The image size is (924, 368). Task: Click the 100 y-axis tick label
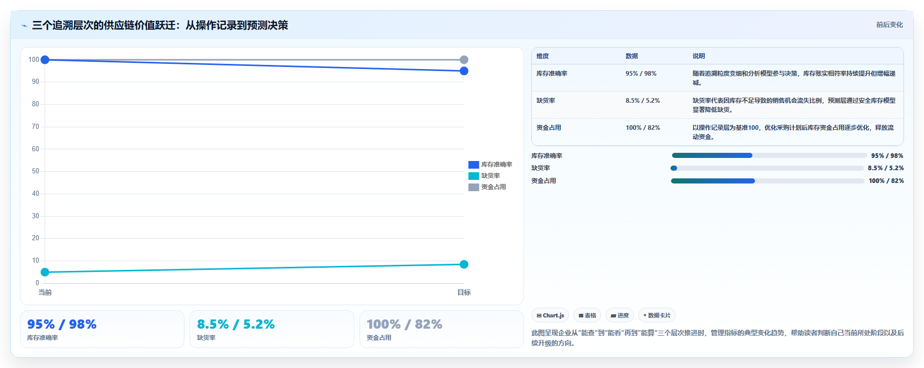pos(34,60)
